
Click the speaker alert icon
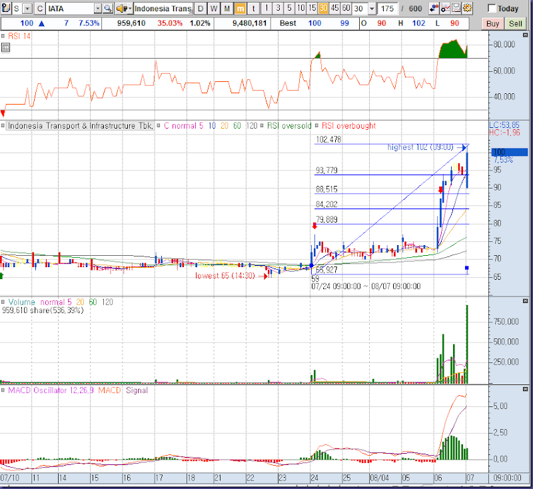[x=121, y=9]
